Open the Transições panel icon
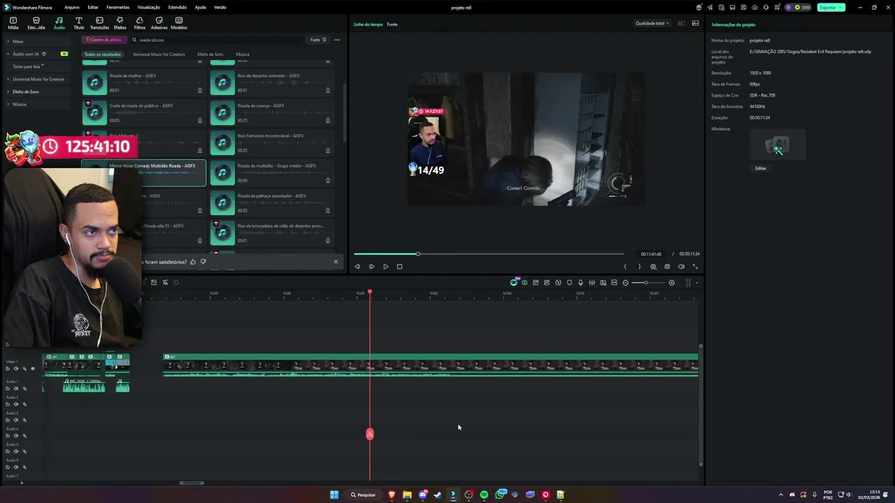 coord(99,23)
